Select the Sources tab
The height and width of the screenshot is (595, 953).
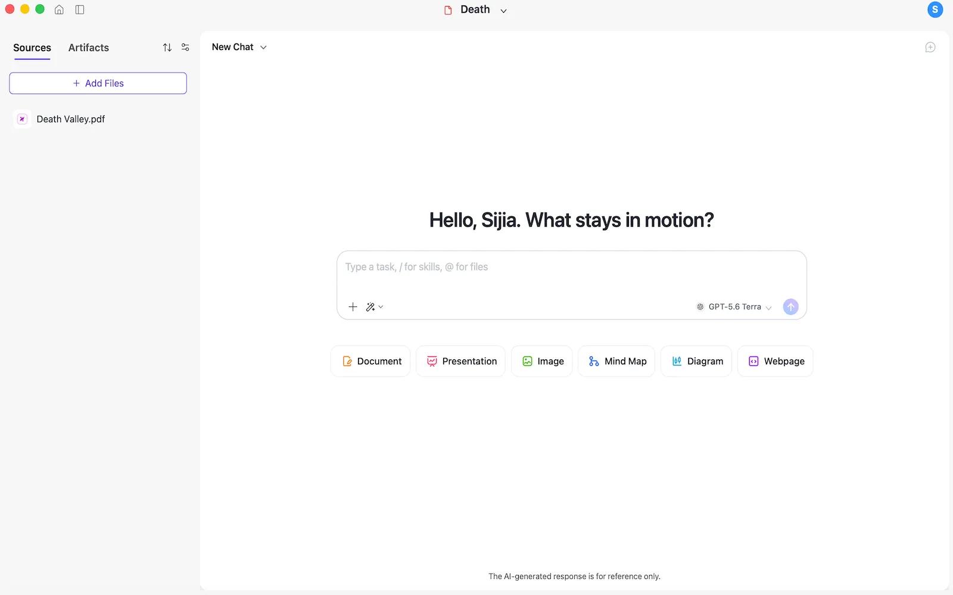[32, 48]
